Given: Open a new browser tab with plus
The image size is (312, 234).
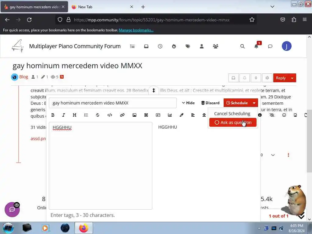Looking at the screenshot, I should pyautogui.click(x=143, y=7).
